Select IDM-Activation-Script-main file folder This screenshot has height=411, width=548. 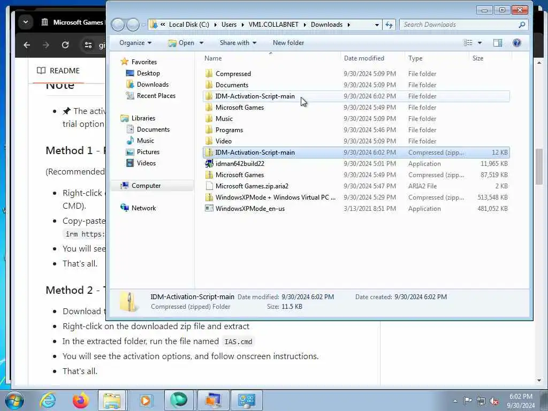(356, 96)
